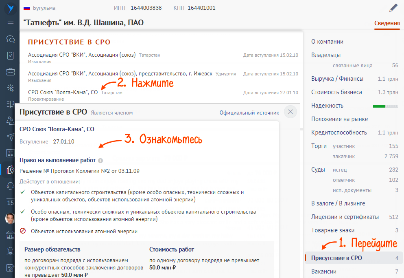The width and height of the screenshot is (404, 278).
Task: Open the notepad with pencil icon in sidebar
Action: coord(10,268)
